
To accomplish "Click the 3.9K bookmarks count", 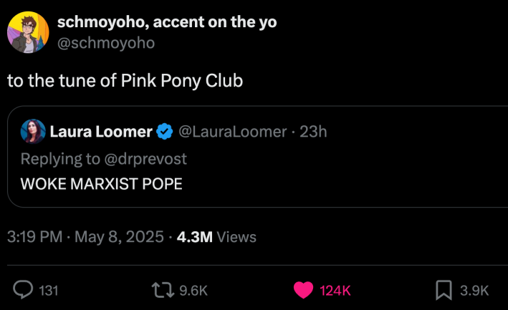I will tap(474, 290).
